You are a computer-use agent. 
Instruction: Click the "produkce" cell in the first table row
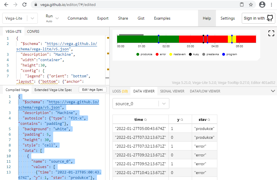tap(204, 129)
